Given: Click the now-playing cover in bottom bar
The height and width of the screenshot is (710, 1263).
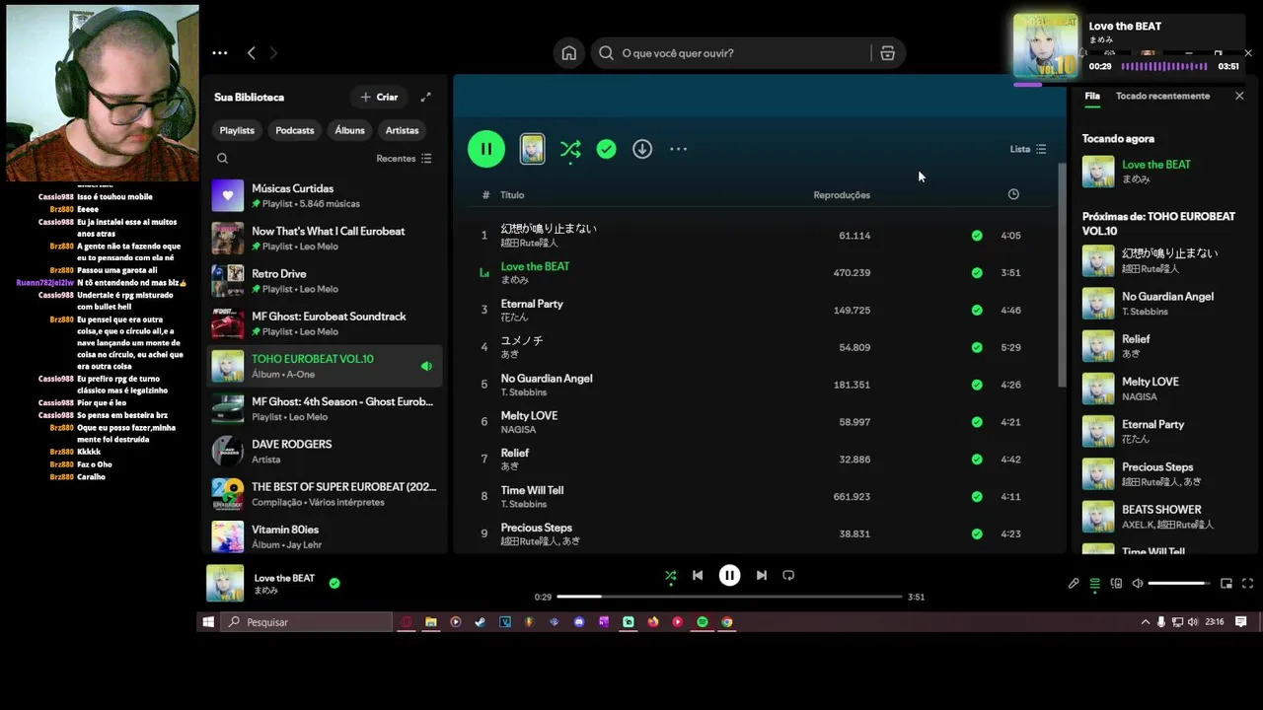Looking at the screenshot, I should point(225,584).
